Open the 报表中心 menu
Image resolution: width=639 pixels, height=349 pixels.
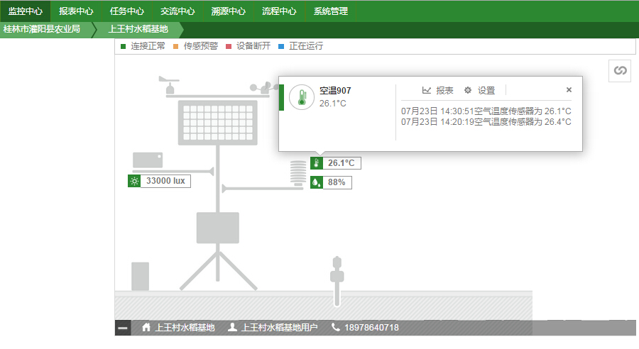(76, 11)
